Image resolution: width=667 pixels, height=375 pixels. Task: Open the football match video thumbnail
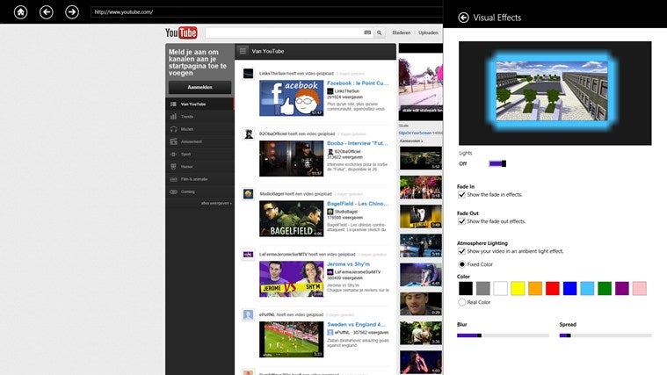292,339
